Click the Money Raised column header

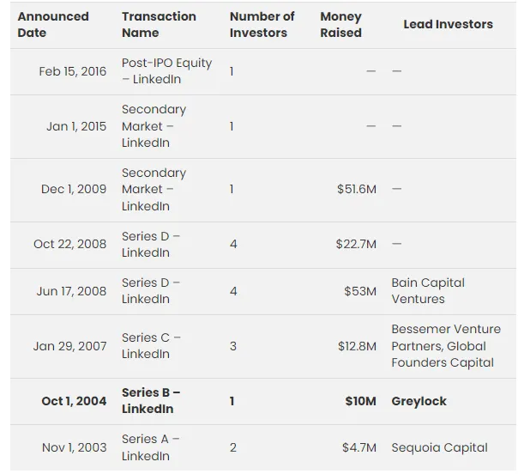tap(340, 24)
